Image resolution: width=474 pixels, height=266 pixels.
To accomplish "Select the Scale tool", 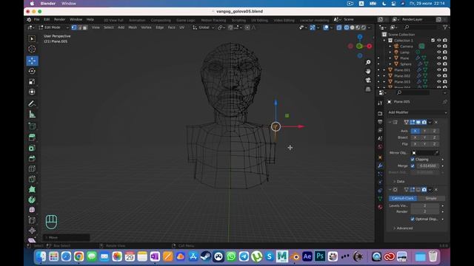I will 32,81.
